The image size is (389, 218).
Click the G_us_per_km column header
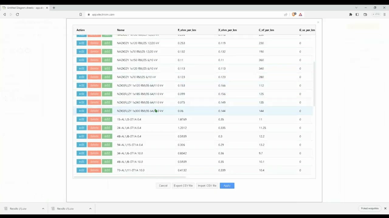coord(307,30)
